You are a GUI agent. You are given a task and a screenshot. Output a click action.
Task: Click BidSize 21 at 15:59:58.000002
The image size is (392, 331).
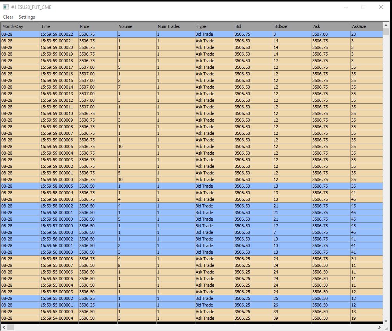(292, 206)
